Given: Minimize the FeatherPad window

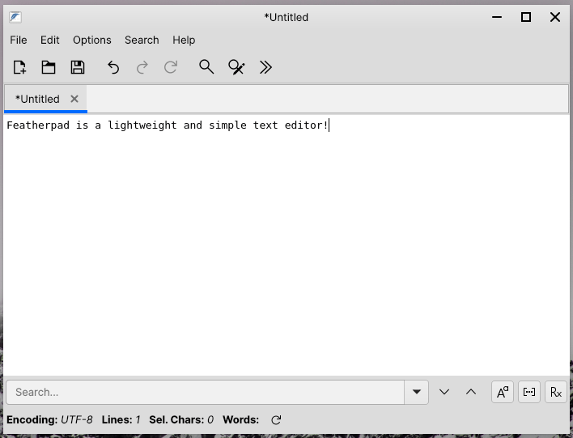Looking at the screenshot, I should click(x=497, y=17).
